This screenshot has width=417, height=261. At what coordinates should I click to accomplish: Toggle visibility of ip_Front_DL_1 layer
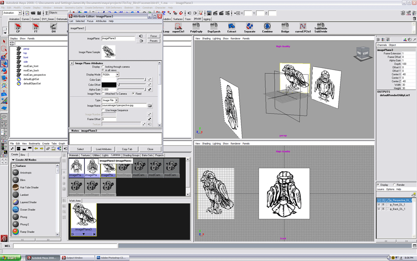coord(379,205)
